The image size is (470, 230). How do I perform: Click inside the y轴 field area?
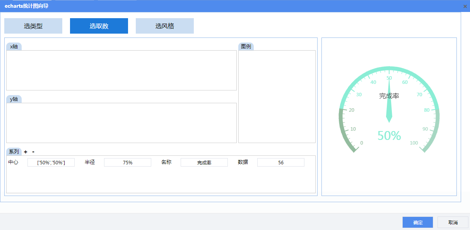121,123
